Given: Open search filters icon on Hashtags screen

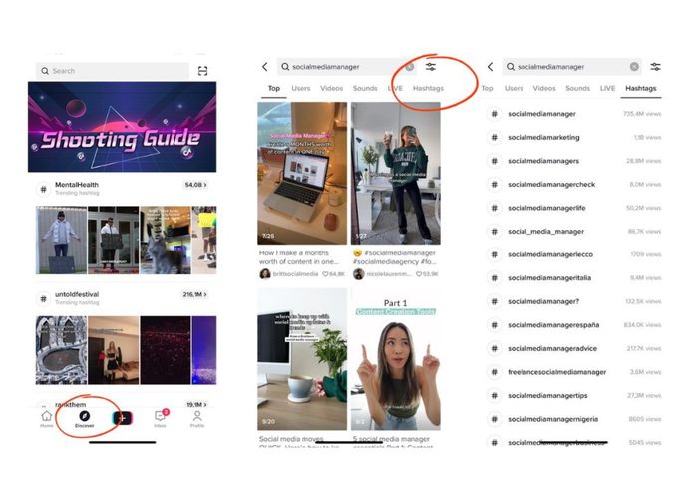Looking at the screenshot, I should click(656, 67).
